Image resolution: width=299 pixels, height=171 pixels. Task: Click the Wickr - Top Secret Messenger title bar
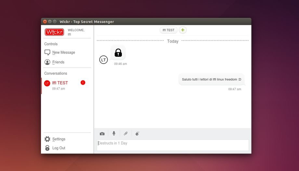[146, 21]
